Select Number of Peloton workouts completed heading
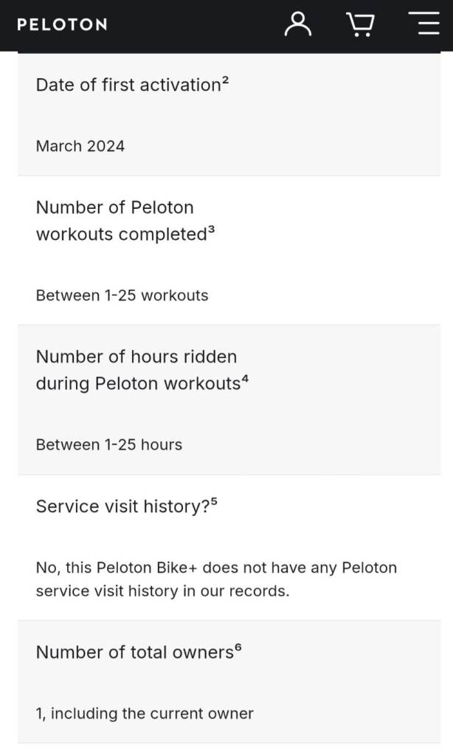453x756 pixels. (x=120, y=221)
